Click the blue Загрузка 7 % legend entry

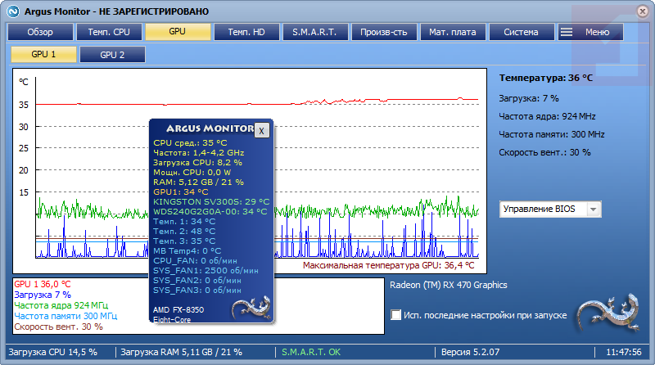(x=43, y=295)
